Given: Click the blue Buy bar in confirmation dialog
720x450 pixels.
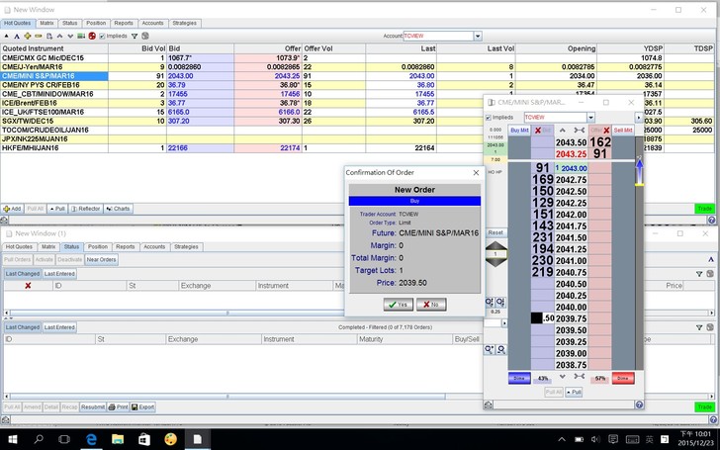Looking at the screenshot, I should pos(414,201).
